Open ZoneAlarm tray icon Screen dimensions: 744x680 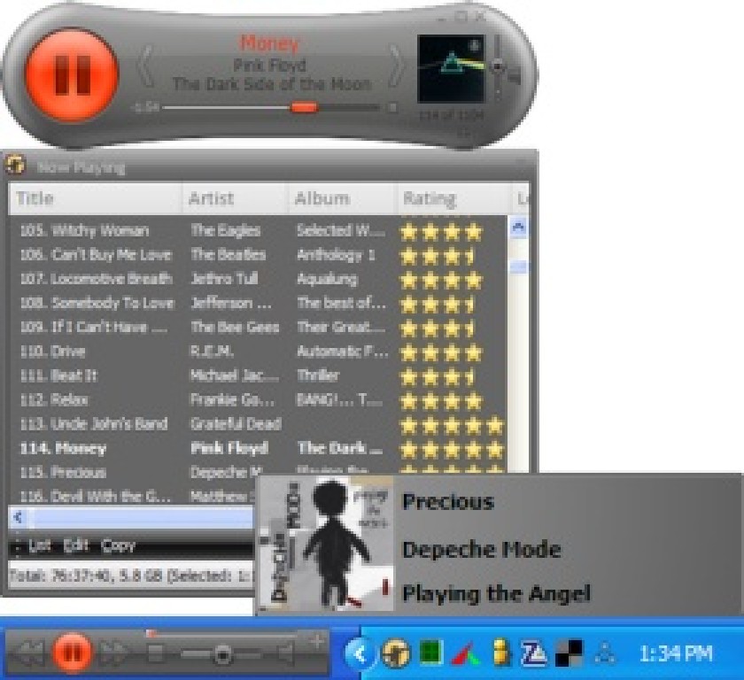534,653
